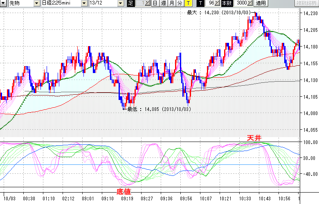Open the 先物 product type dropdown
Image resolution: width=319 pixels, height=204 pixels.
tap(37, 3)
